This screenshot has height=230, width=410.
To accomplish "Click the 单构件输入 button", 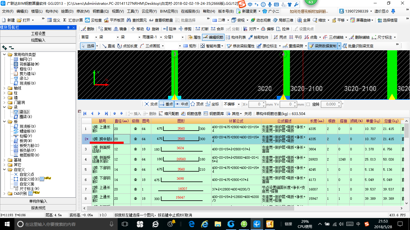I will tap(38, 201).
